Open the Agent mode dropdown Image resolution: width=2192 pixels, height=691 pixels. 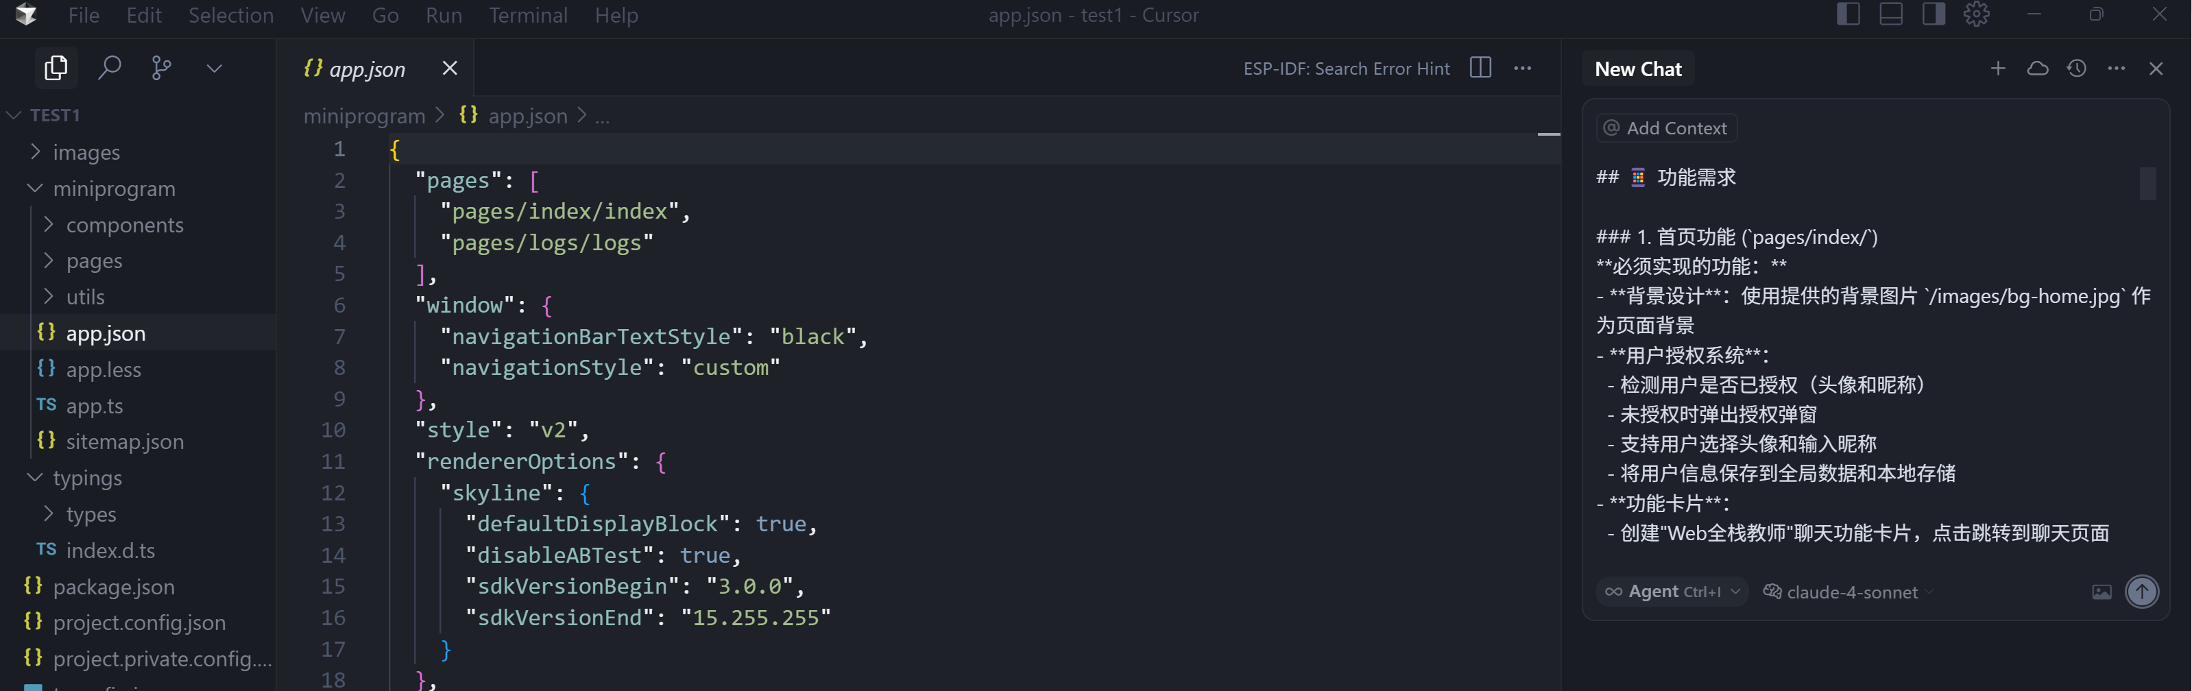point(1672,592)
